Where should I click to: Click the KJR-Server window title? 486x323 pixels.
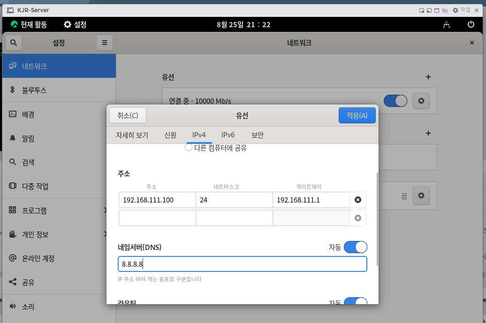click(x=33, y=10)
